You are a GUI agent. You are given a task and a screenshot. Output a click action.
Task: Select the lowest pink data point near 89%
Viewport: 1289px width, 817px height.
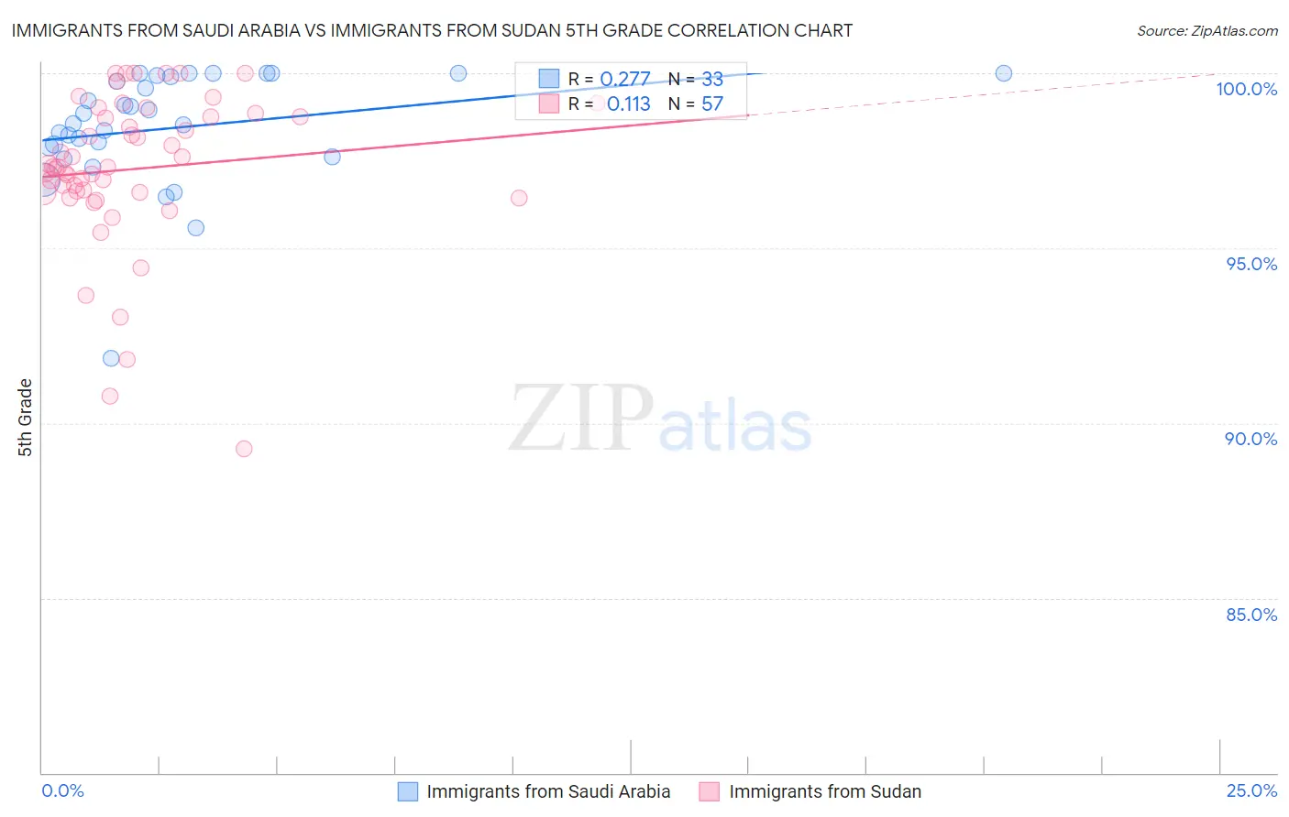pyautogui.click(x=244, y=449)
